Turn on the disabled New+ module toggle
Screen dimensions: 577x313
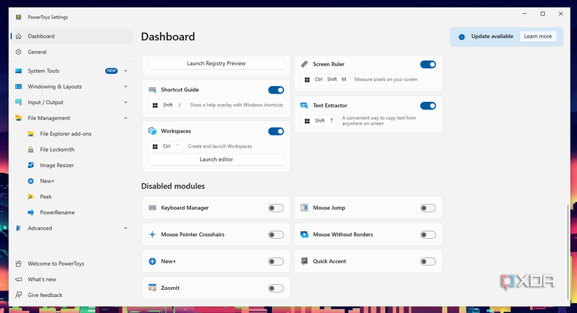point(276,261)
